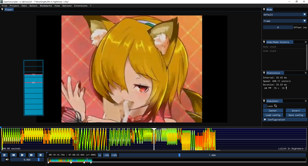Collapse the Mode panel triangle
This screenshot has height=166, width=308.
tap(264, 9)
